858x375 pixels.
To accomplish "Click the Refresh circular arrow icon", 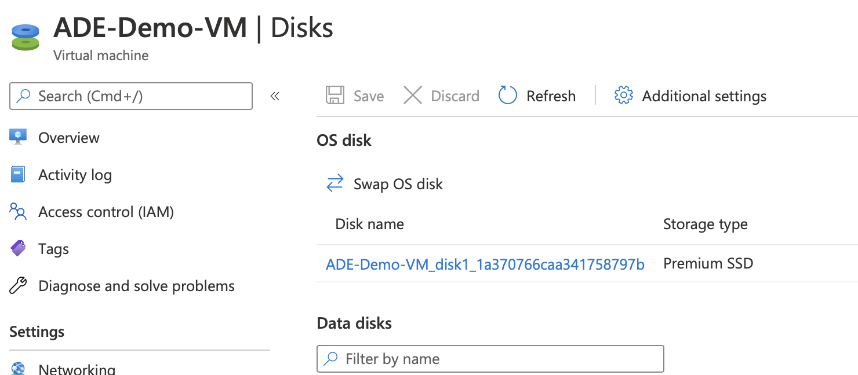I will coord(508,95).
